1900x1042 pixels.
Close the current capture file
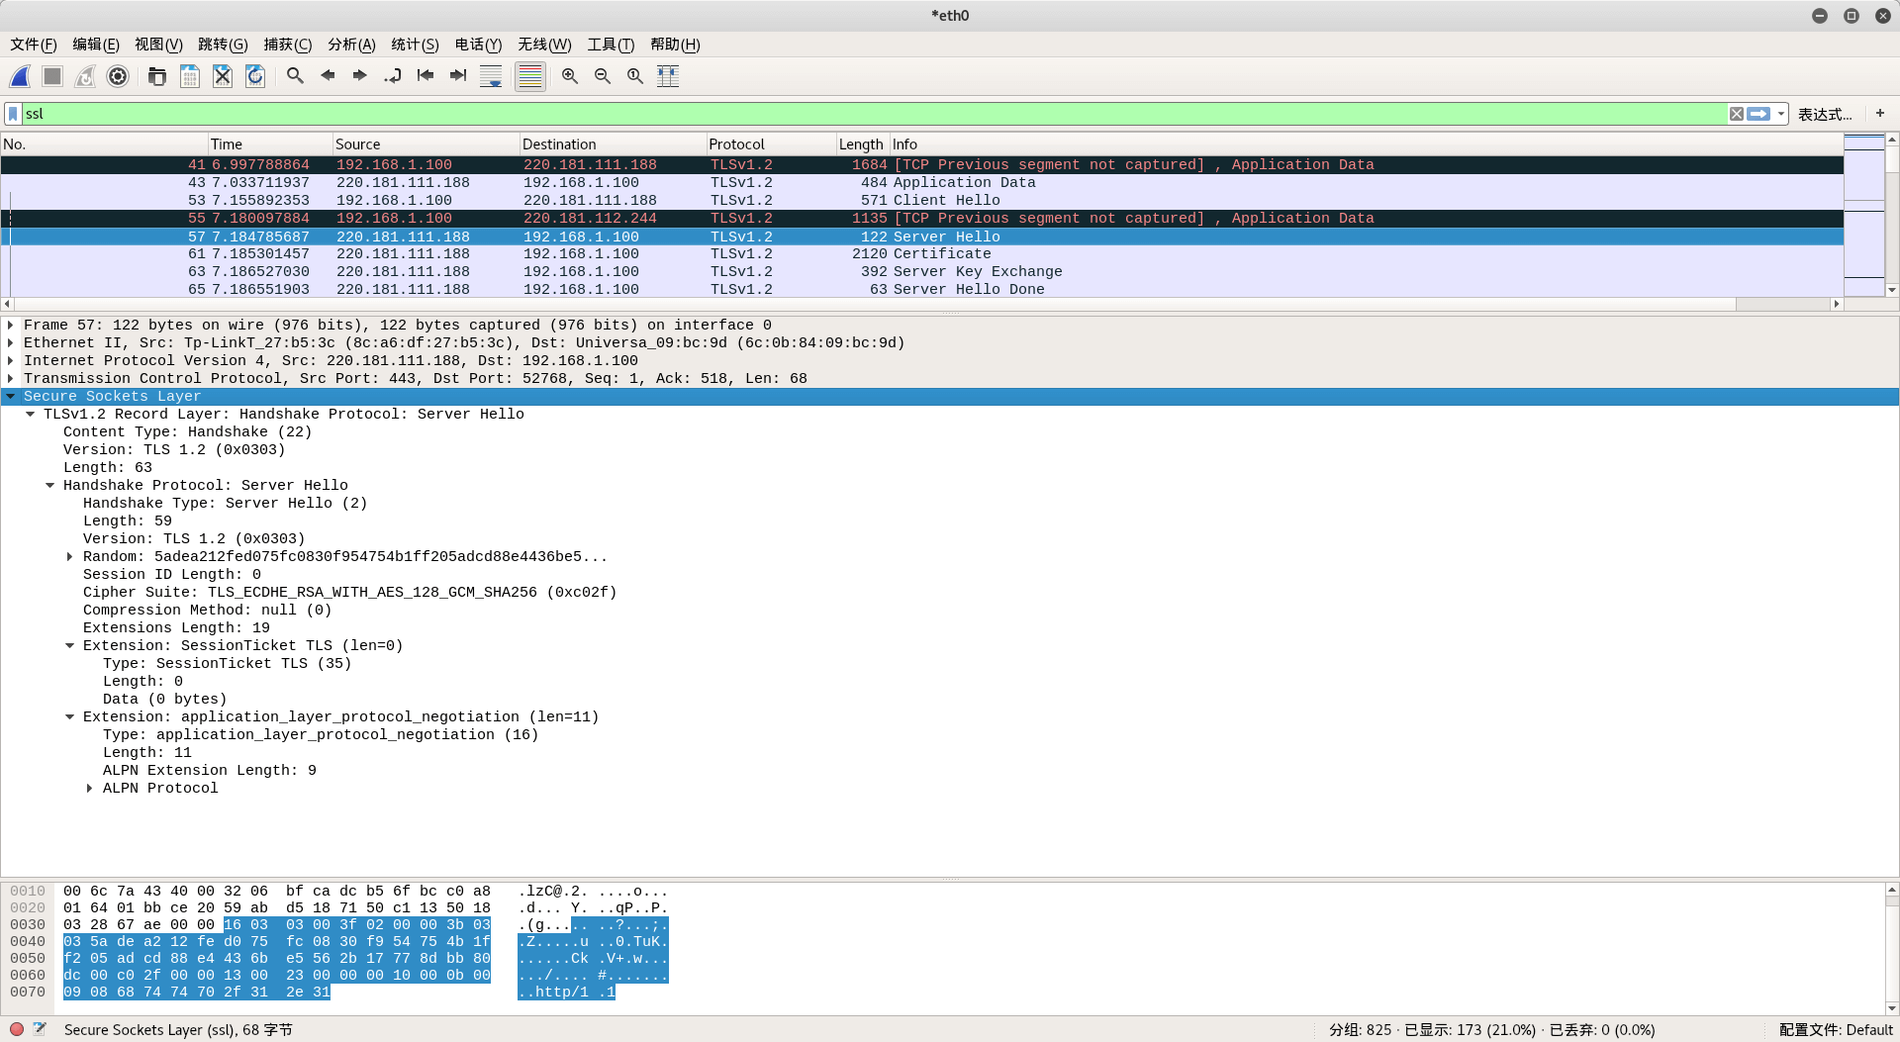coord(223,76)
